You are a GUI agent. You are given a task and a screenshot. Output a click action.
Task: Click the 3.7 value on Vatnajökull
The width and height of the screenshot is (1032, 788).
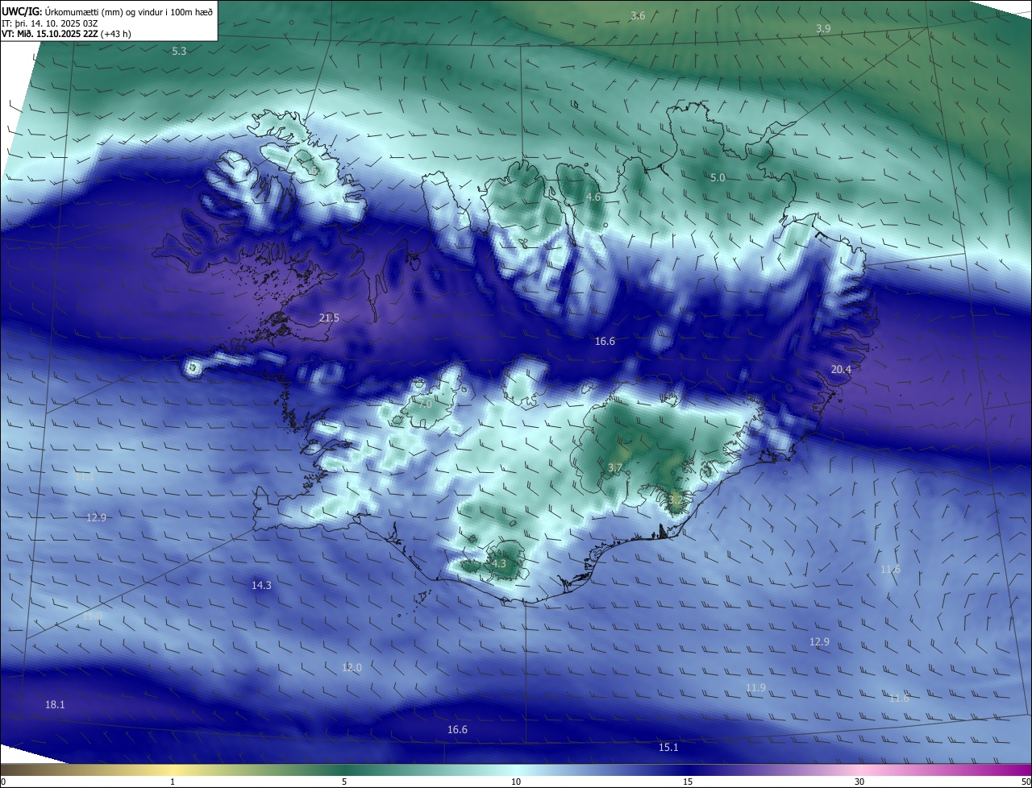point(614,468)
